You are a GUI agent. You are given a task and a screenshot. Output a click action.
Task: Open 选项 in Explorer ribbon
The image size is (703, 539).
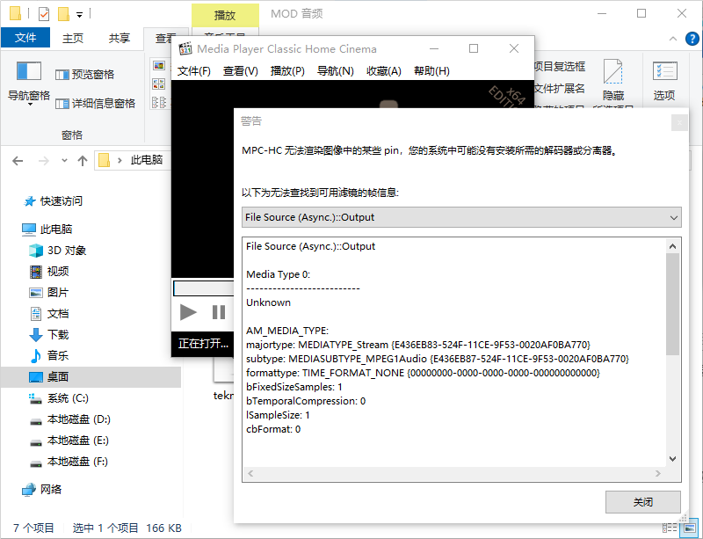click(664, 81)
